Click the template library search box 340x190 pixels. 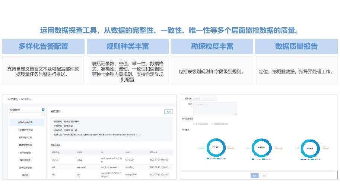tap(25, 115)
